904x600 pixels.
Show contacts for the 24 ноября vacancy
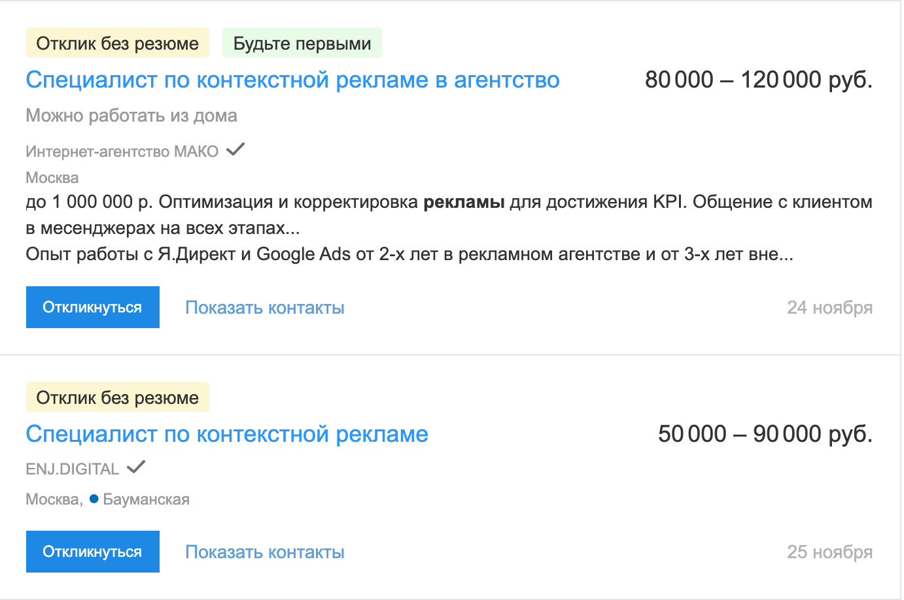click(265, 308)
